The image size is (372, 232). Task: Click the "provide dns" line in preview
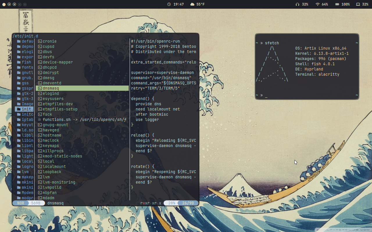coord(149,104)
